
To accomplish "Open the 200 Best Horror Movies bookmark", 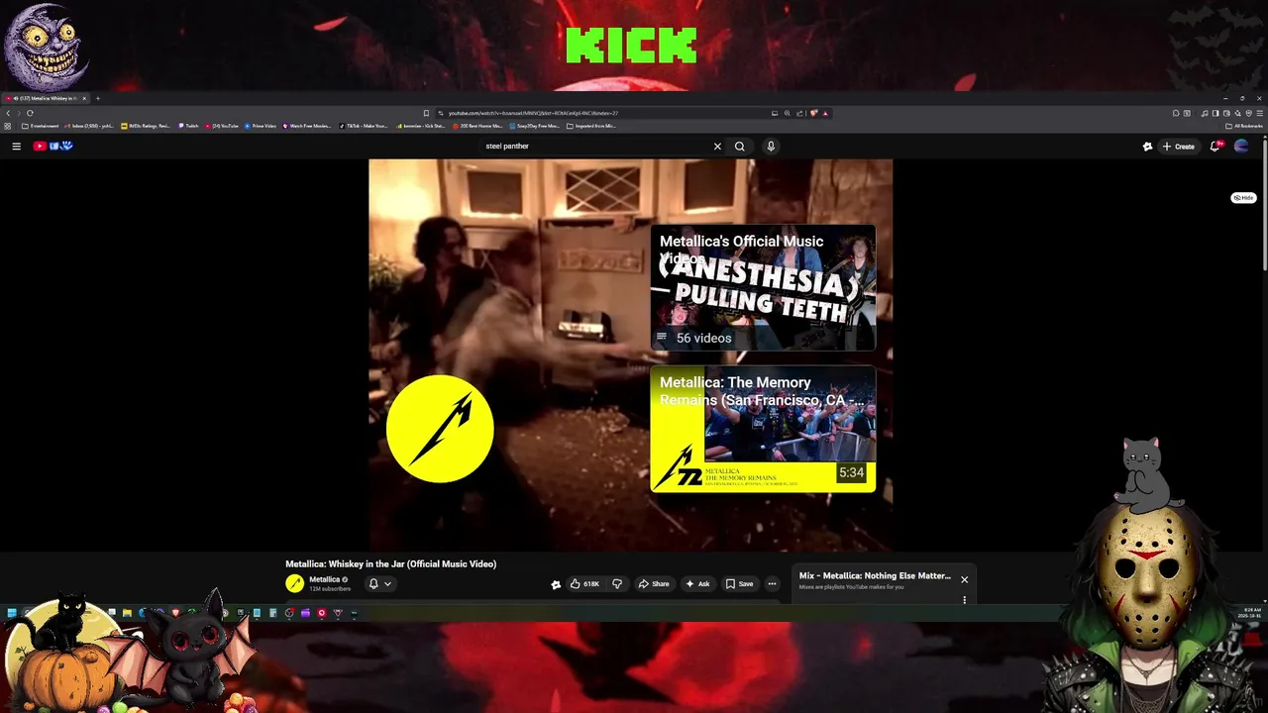I will (478, 126).
